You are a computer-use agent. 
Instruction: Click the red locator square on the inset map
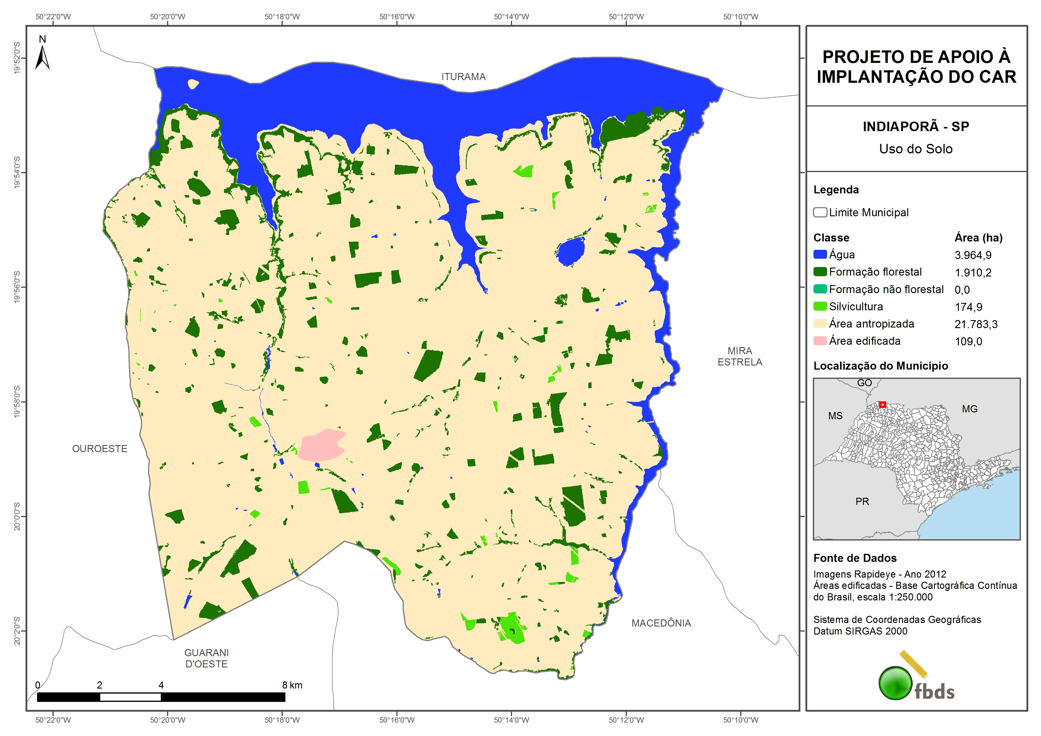coord(882,405)
